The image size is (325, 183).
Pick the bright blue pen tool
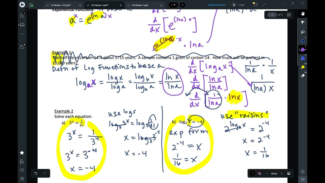pyautogui.click(x=303, y=58)
